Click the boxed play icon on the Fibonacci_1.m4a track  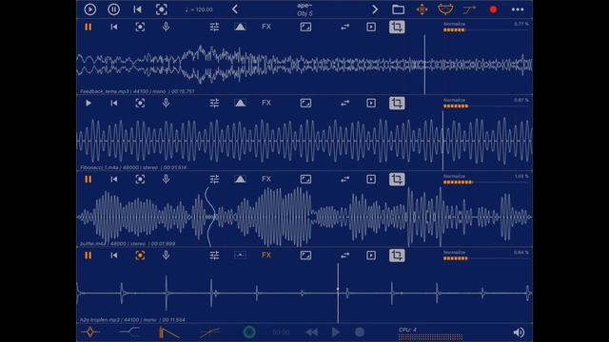click(x=371, y=104)
